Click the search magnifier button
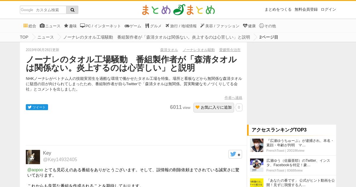Viewport: 356px width, 187px height. coord(72,10)
